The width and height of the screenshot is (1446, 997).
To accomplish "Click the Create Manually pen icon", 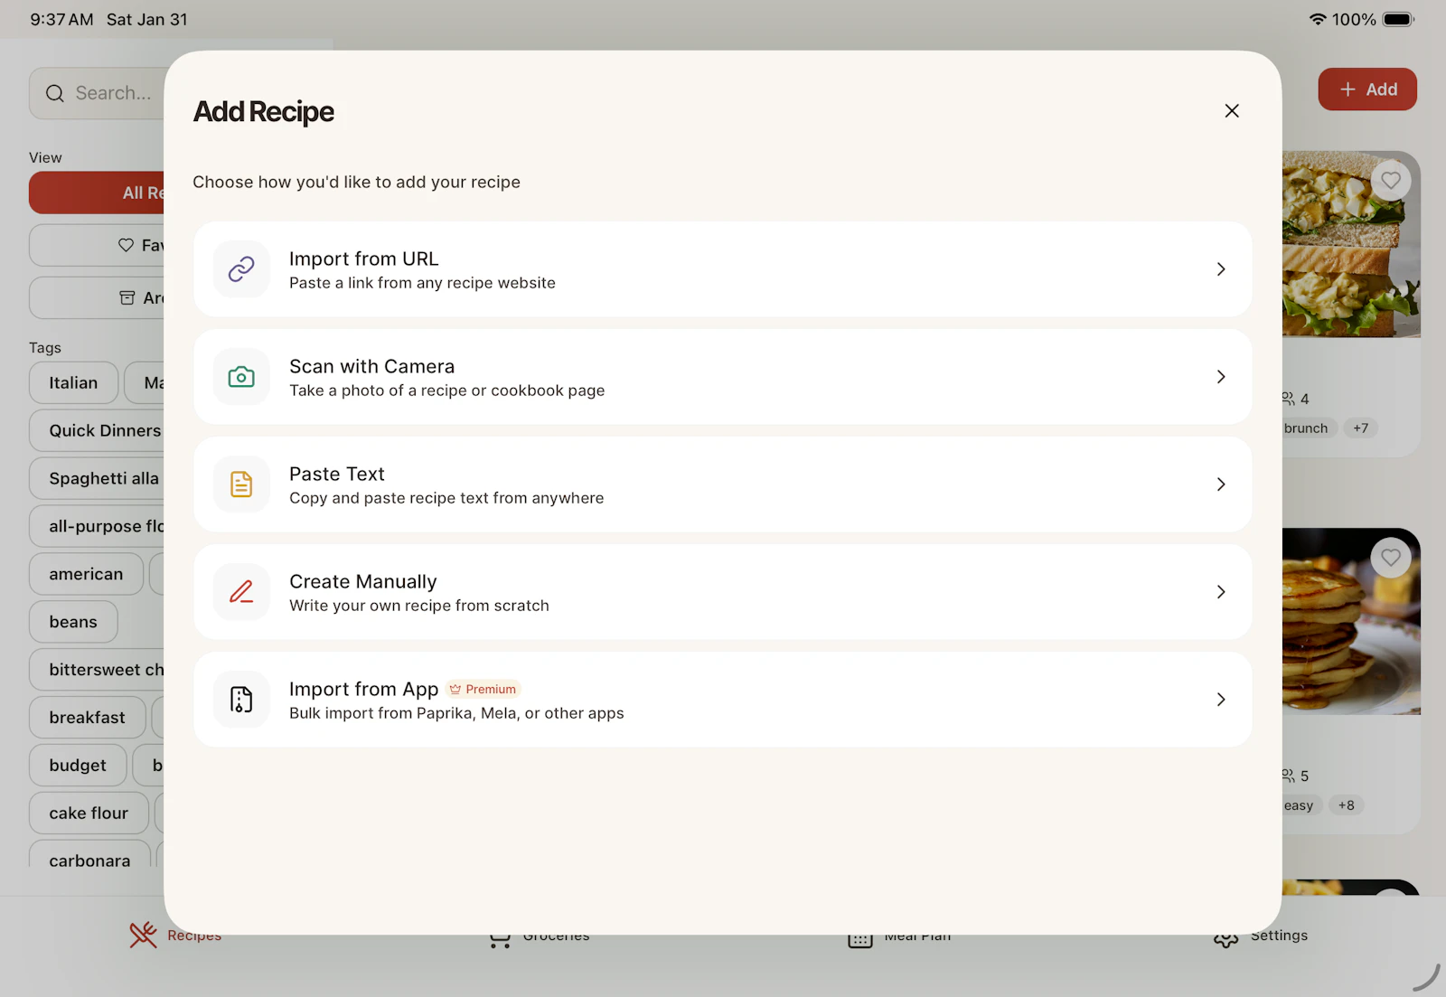I will click(x=240, y=592).
